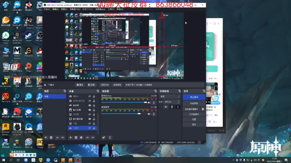Open the Far Cry 6 desktop shortcut
Image resolution: width=291 pixels, height=163 pixels.
pyautogui.click(x=6, y=98)
